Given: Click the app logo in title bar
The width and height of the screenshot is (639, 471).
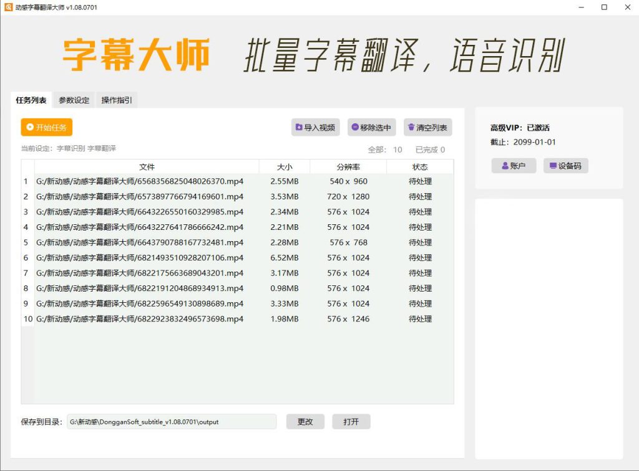Looking at the screenshot, I should pos(8,7).
